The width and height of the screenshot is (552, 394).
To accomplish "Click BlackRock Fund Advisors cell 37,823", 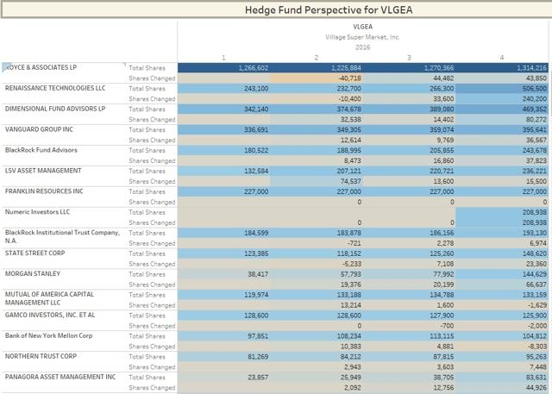I will (502, 160).
